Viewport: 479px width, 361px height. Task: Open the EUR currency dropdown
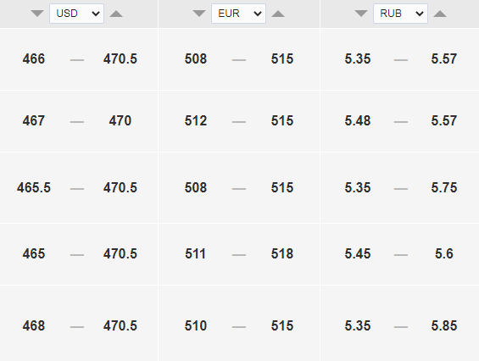click(238, 14)
